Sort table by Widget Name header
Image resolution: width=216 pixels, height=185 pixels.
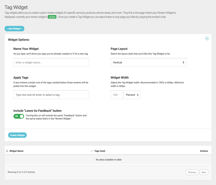tap(16, 151)
